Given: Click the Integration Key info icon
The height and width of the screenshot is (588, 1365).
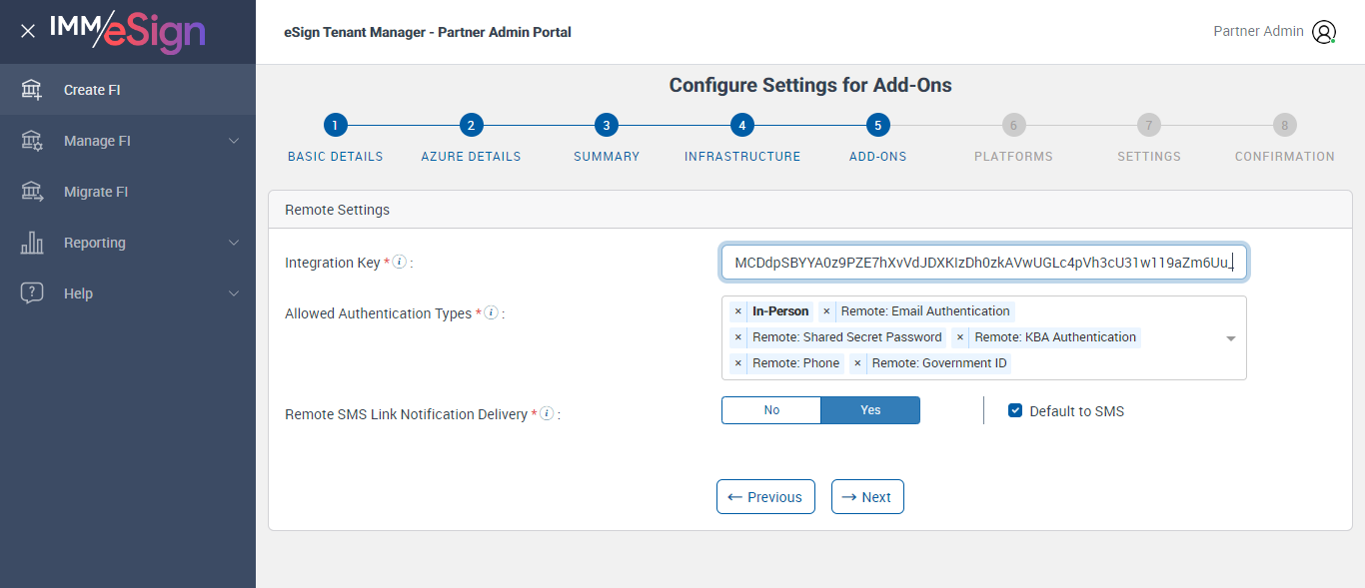Looking at the screenshot, I should 399,263.
